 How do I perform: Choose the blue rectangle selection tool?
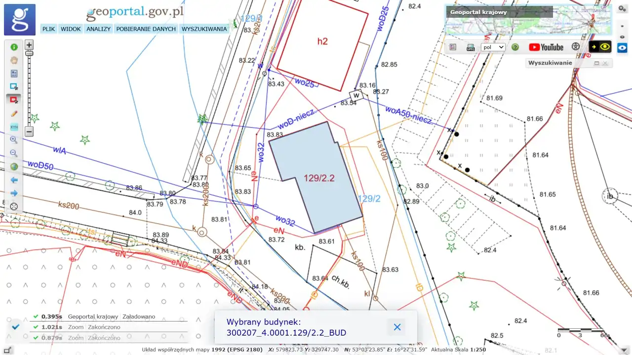pyautogui.click(x=14, y=87)
